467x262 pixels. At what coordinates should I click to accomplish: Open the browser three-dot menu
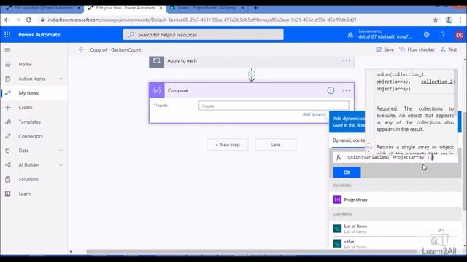(x=460, y=20)
